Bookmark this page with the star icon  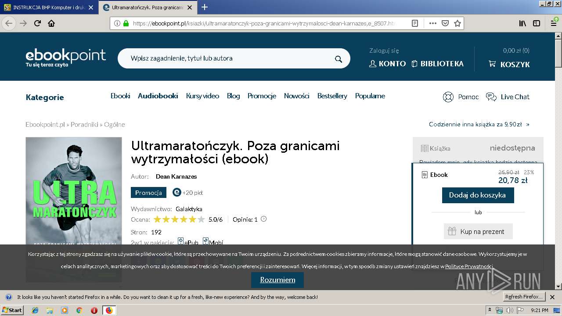click(457, 23)
